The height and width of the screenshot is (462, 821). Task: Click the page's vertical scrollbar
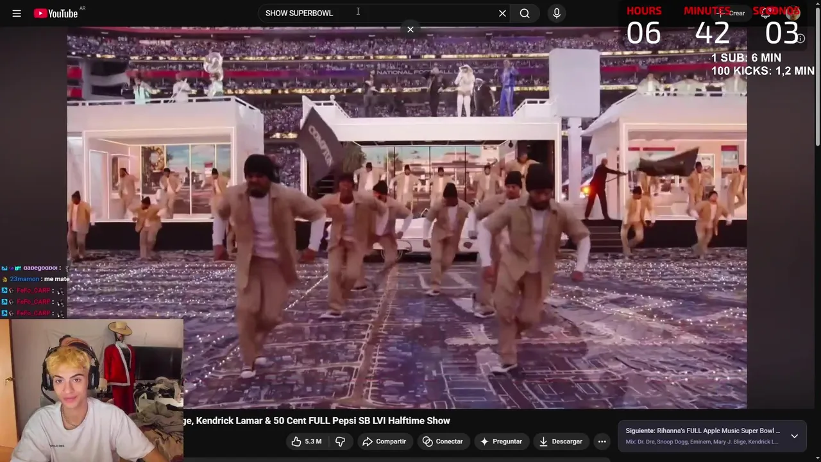pyautogui.click(x=818, y=77)
